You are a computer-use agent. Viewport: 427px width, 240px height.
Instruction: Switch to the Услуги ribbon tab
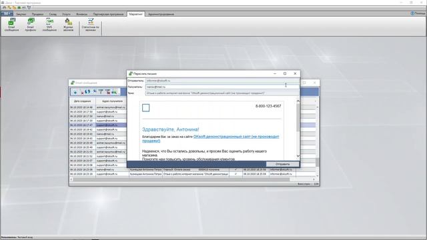[66, 14]
